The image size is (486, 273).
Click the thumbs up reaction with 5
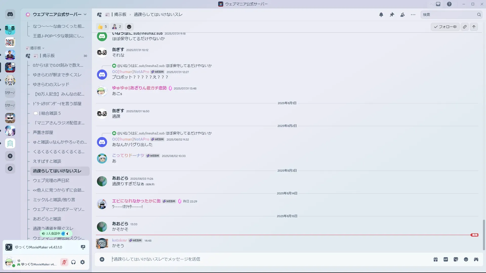[x=103, y=27]
